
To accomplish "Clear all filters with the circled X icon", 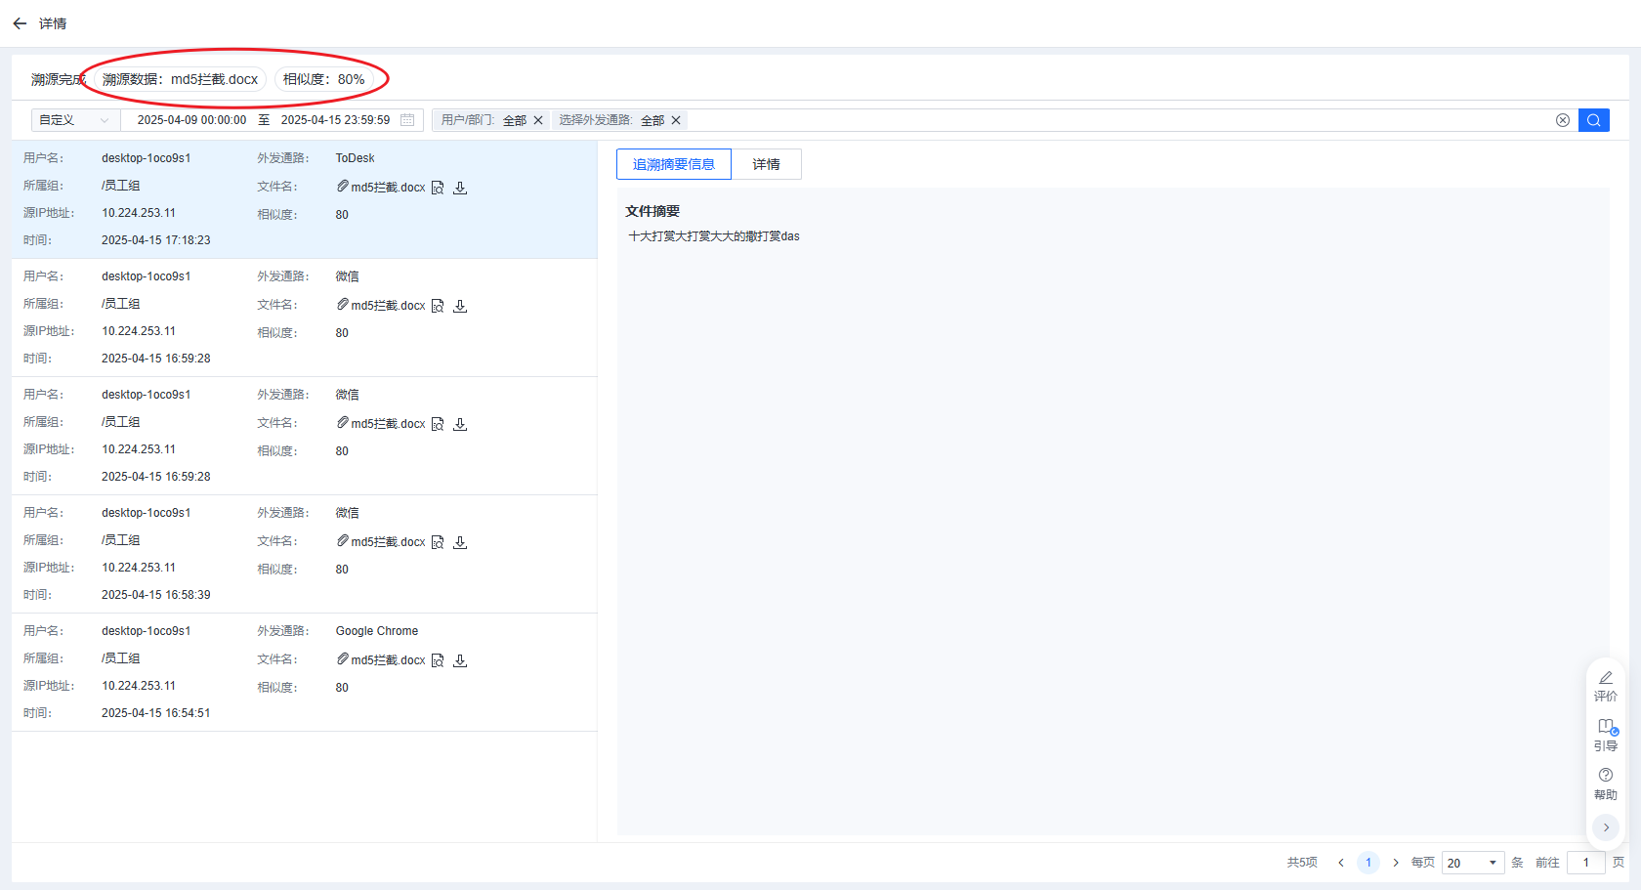I will (x=1563, y=120).
